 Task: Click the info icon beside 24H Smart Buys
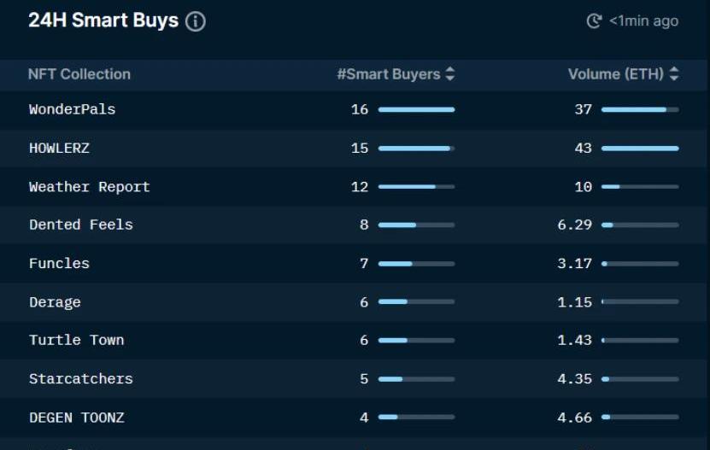point(195,21)
